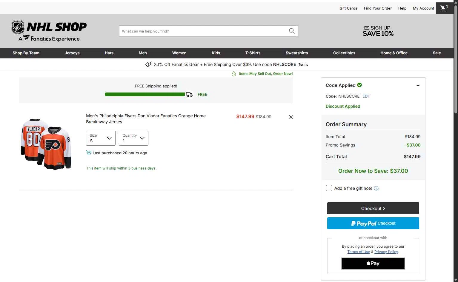Image resolution: width=458 pixels, height=282 pixels.
Task: Open the Women menu
Action: tap(179, 53)
